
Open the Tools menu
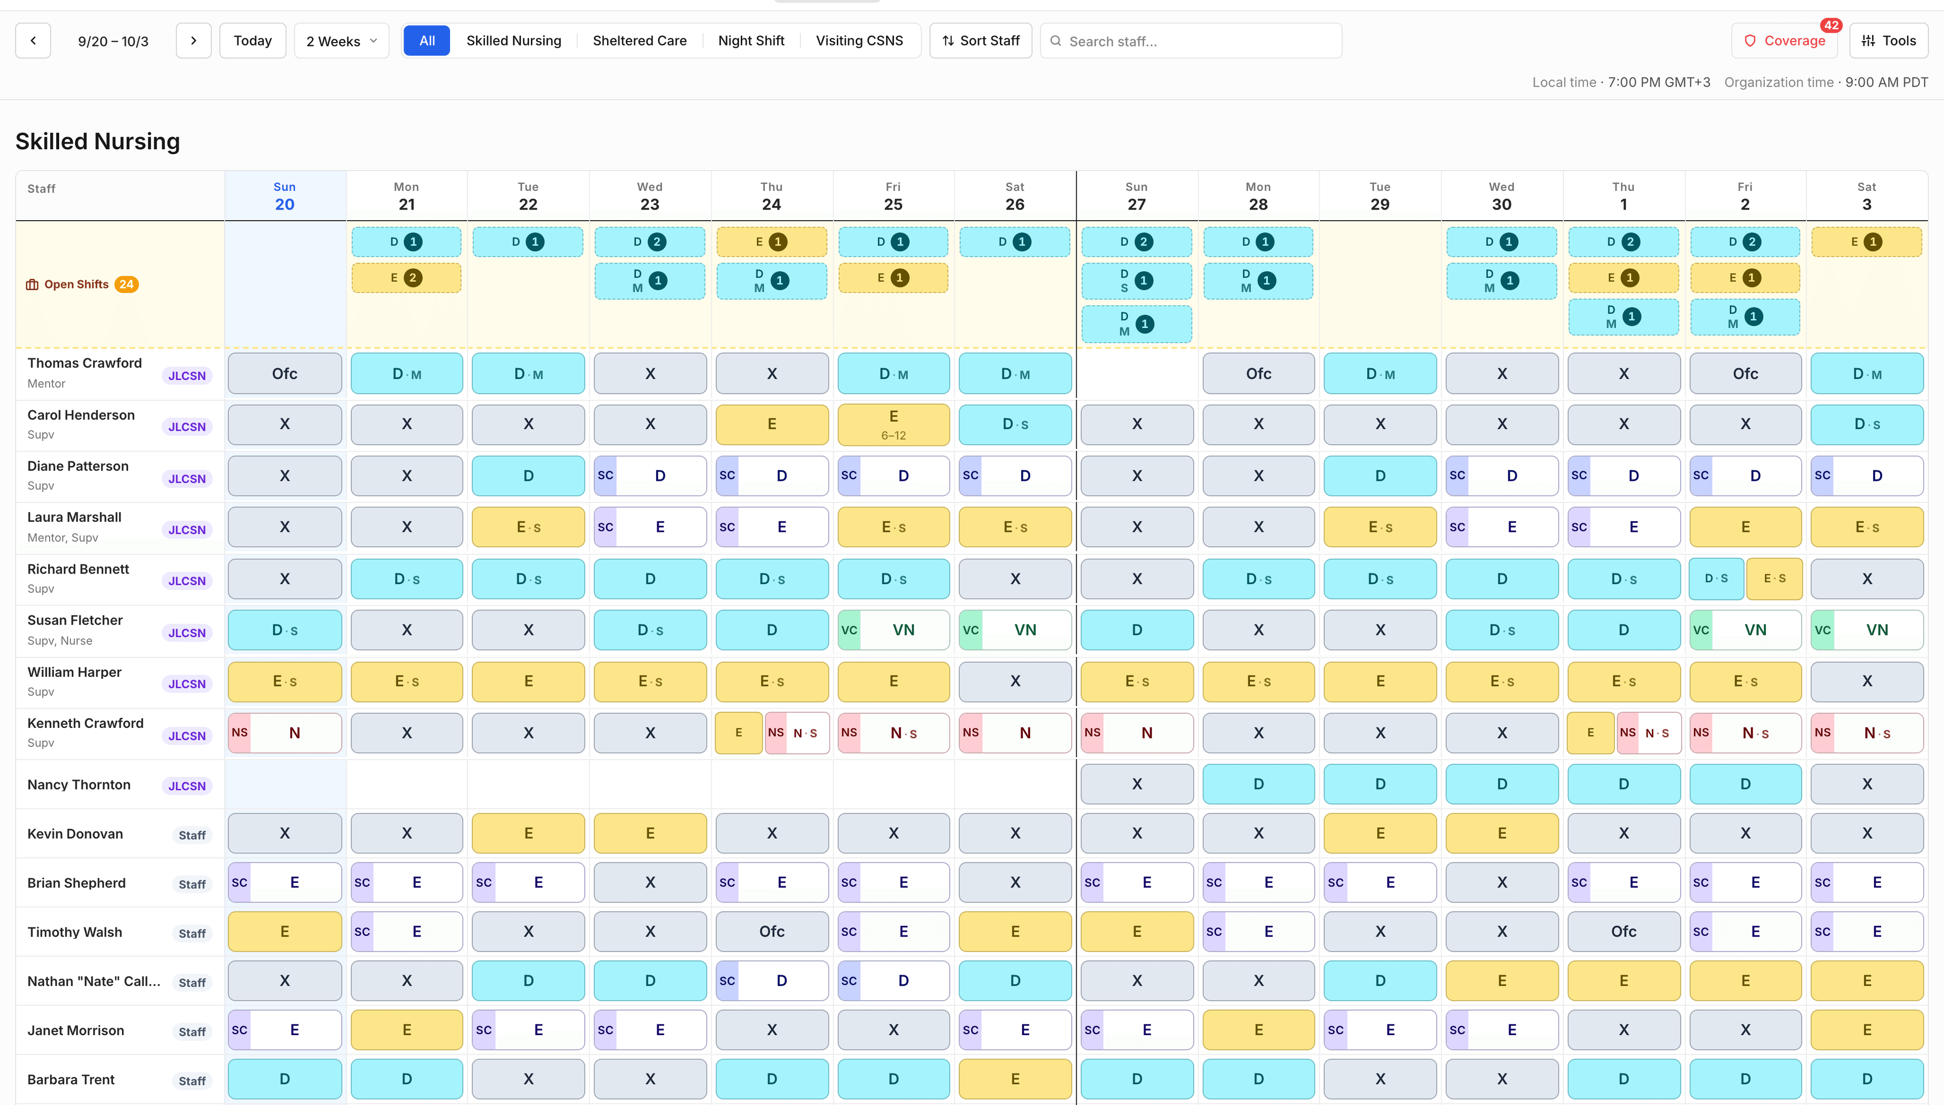point(1889,41)
